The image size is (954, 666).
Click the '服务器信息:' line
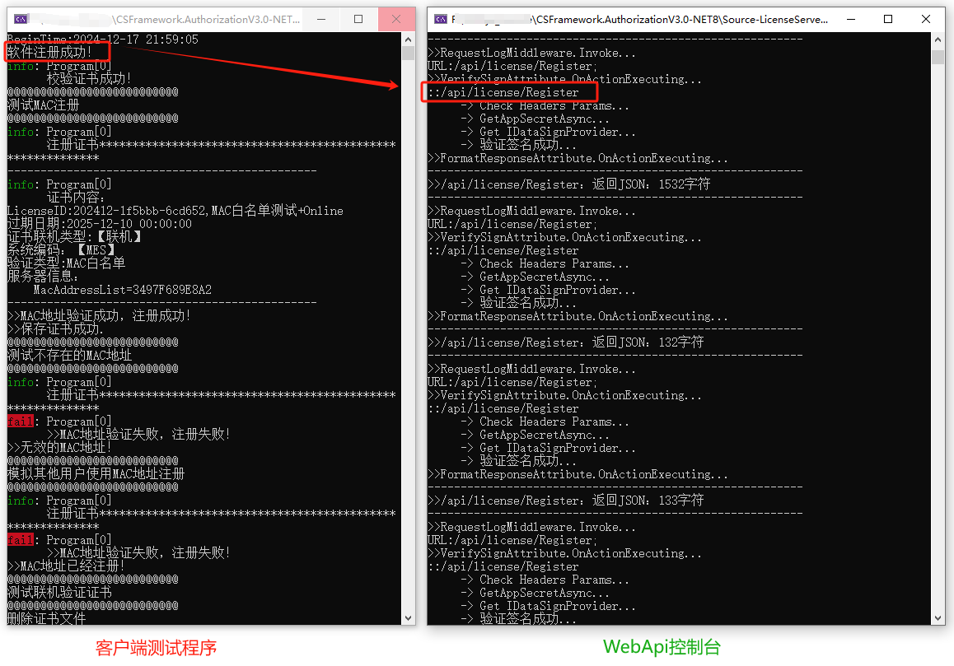click(x=43, y=276)
